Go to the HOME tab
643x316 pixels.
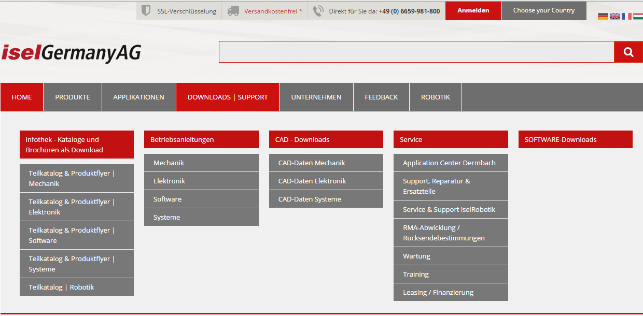point(22,97)
